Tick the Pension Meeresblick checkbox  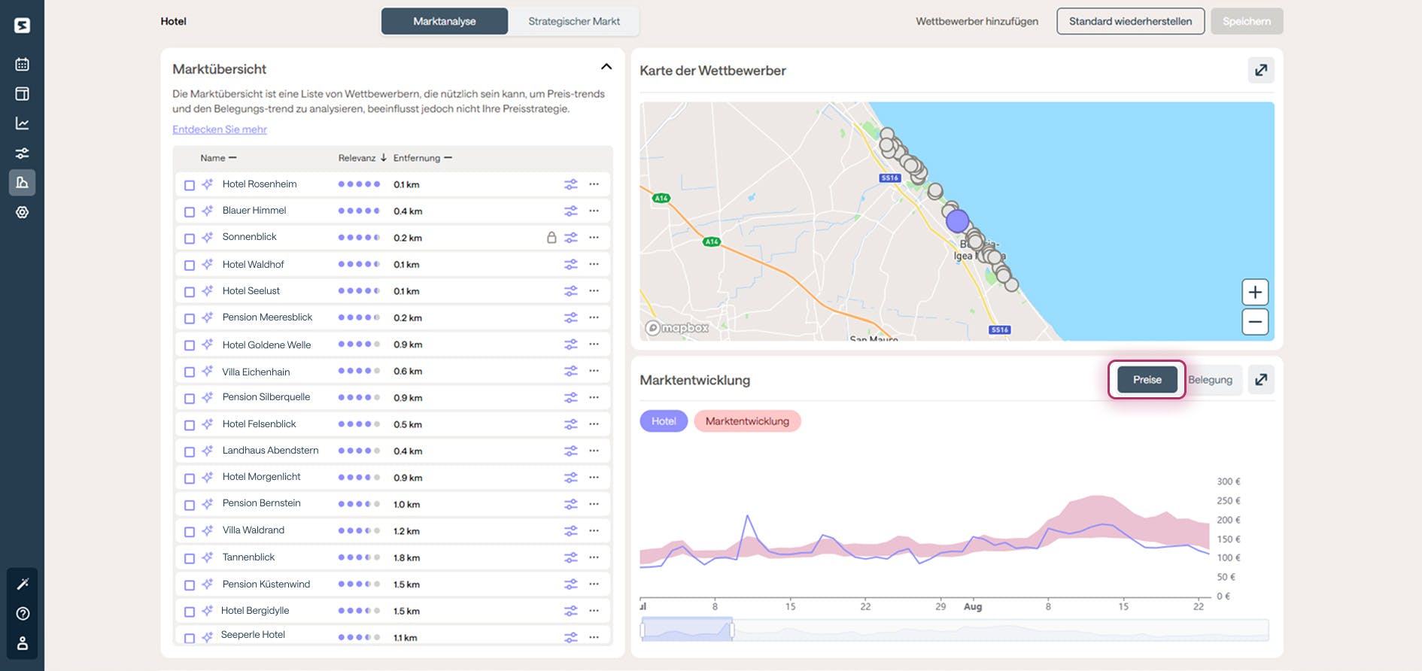[x=190, y=318]
